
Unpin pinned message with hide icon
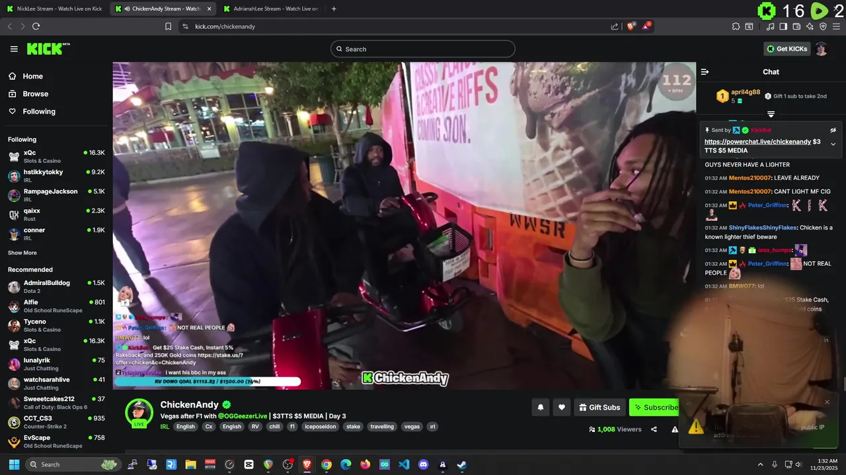(833, 130)
